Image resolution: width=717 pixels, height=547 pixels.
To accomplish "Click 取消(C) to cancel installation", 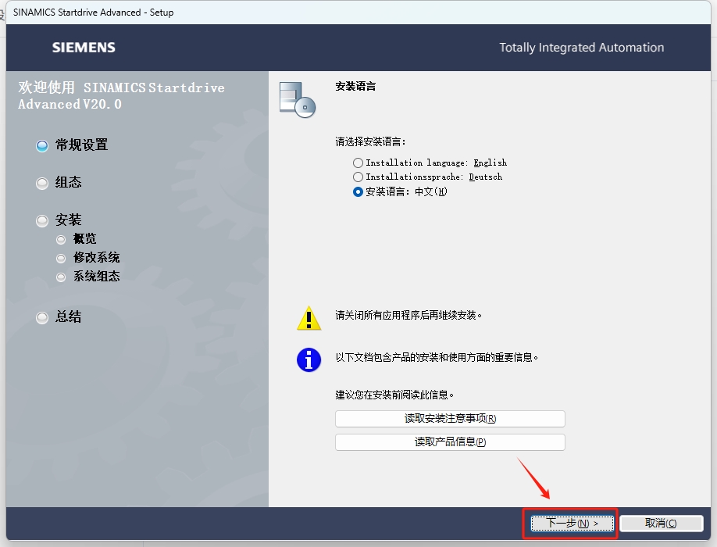I will (x=661, y=523).
